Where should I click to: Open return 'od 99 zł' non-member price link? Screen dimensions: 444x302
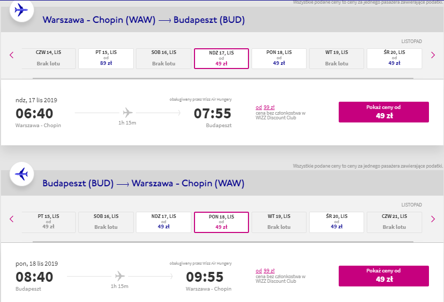tap(265, 271)
